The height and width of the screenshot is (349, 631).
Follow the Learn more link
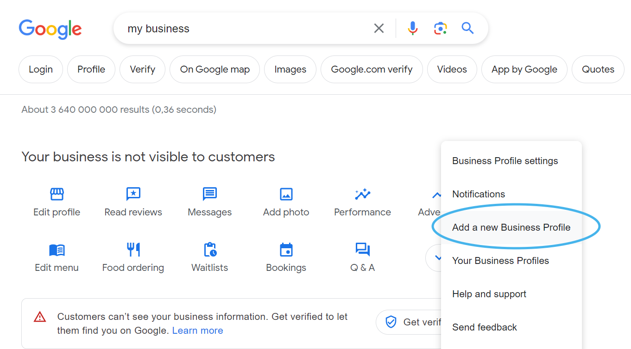coord(198,331)
